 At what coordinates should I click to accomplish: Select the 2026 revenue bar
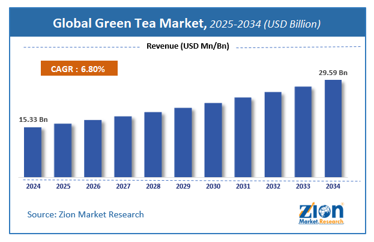(x=93, y=149)
